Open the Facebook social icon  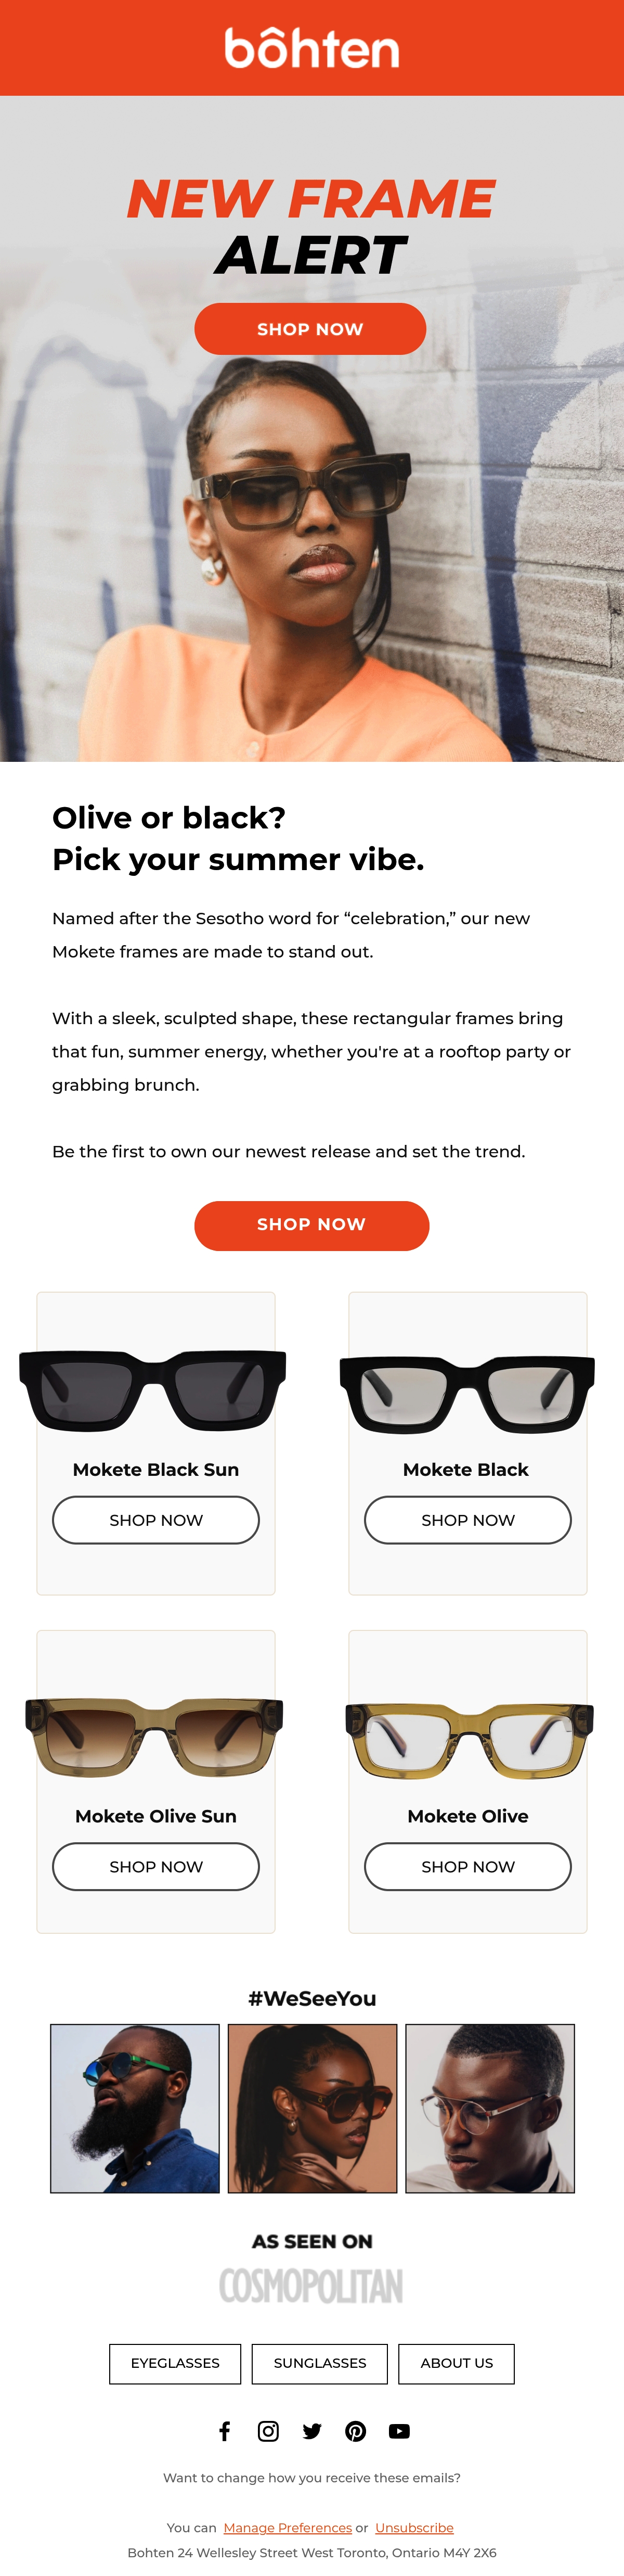click(225, 2430)
